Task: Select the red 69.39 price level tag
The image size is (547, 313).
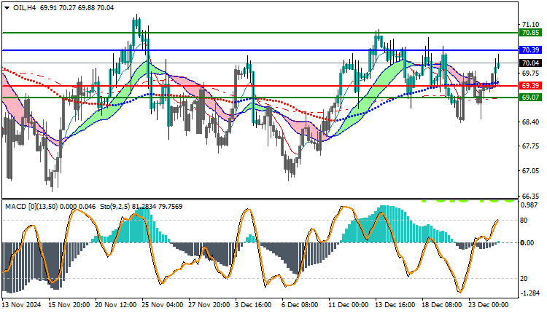Action: click(x=530, y=86)
